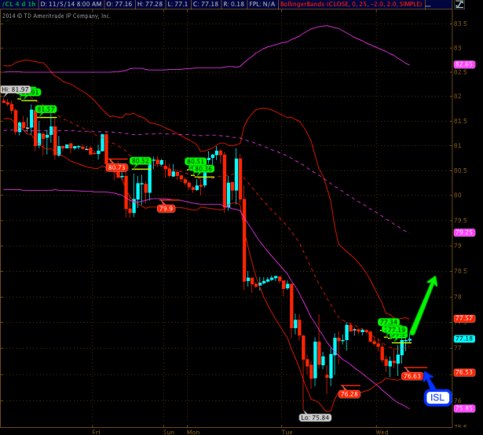The width and height of the screenshot is (483, 435).
Task: Click the 80 price axis label
Action: (x=458, y=195)
